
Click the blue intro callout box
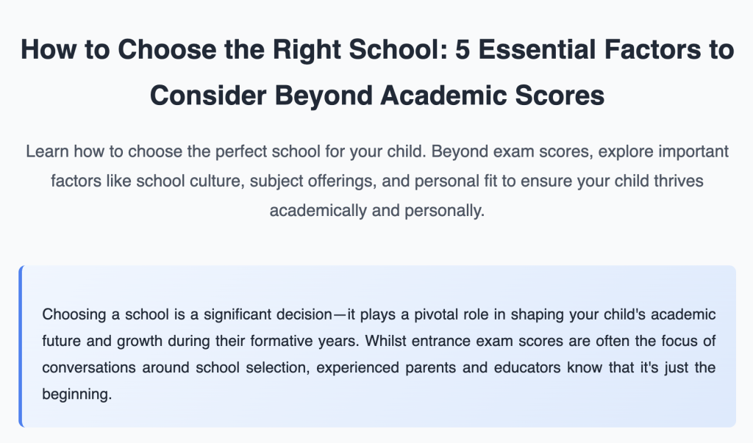click(x=377, y=346)
